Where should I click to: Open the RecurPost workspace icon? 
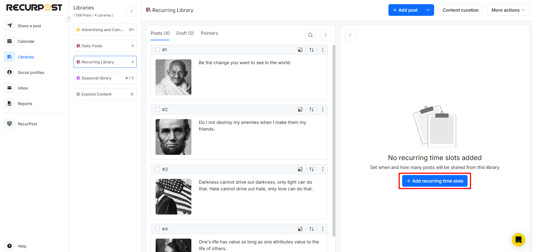click(x=9, y=124)
